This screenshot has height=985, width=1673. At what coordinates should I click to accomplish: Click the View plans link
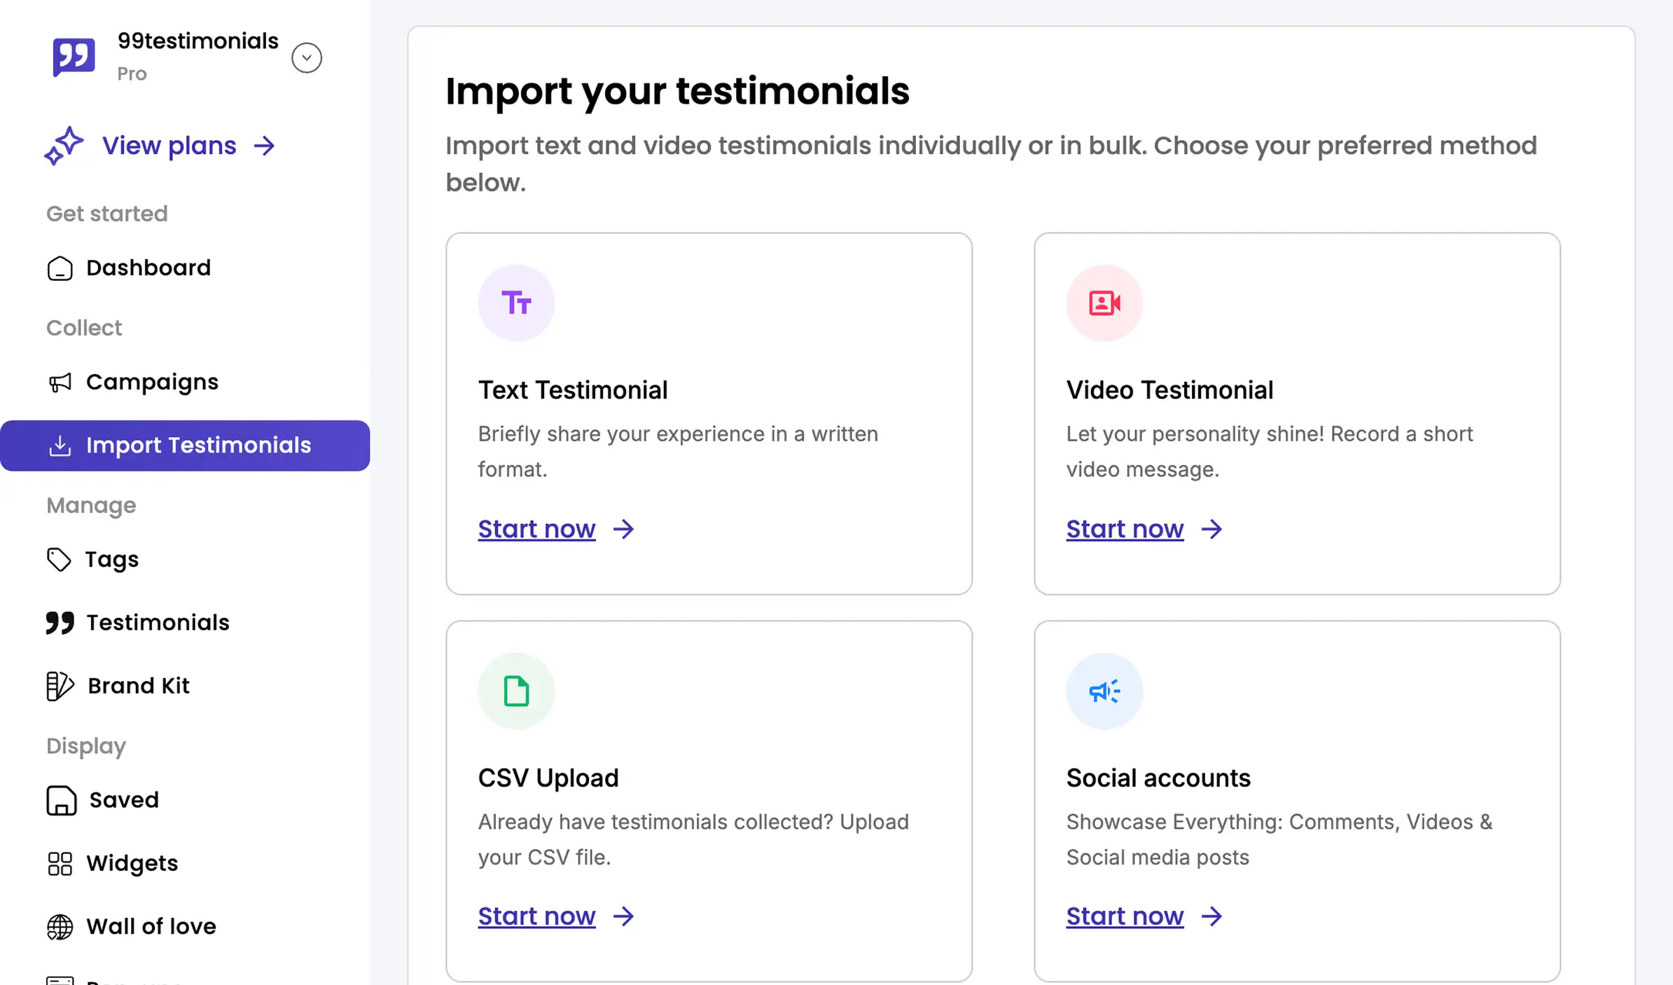pos(169,145)
